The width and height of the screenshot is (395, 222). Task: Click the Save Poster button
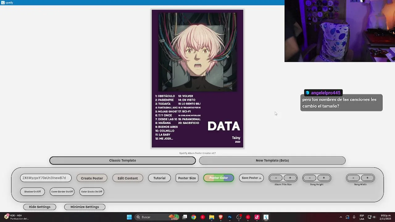click(251, 178)
